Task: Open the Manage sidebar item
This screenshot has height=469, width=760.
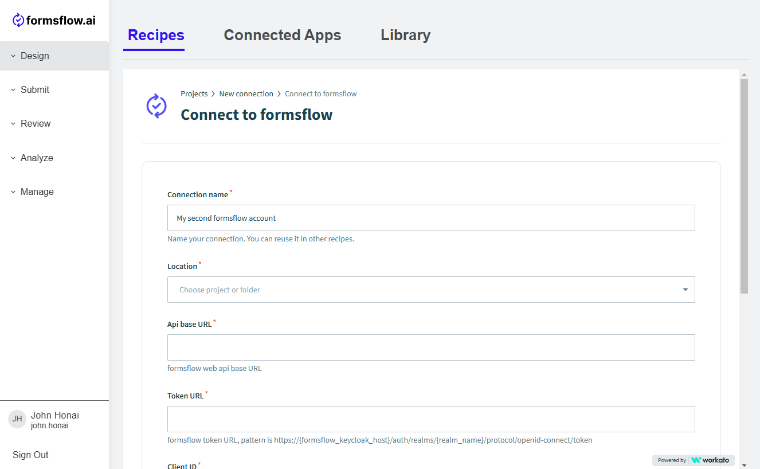Action: click(x=54, y=192)
